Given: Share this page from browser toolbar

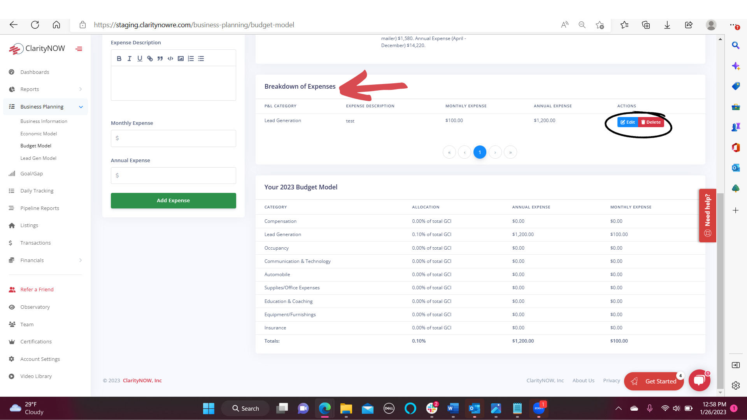Looking at the screenshot, I should [x=689, y=25].
